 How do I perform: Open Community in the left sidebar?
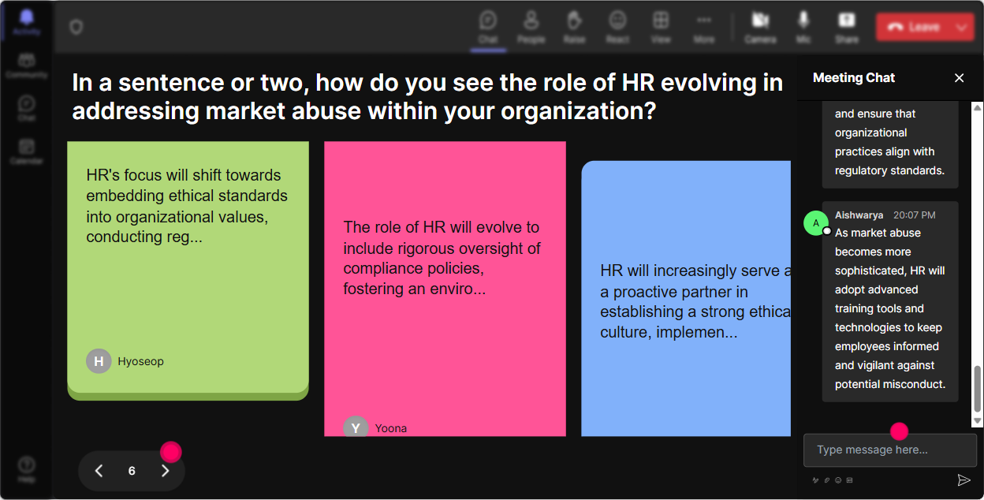point(26,66)
